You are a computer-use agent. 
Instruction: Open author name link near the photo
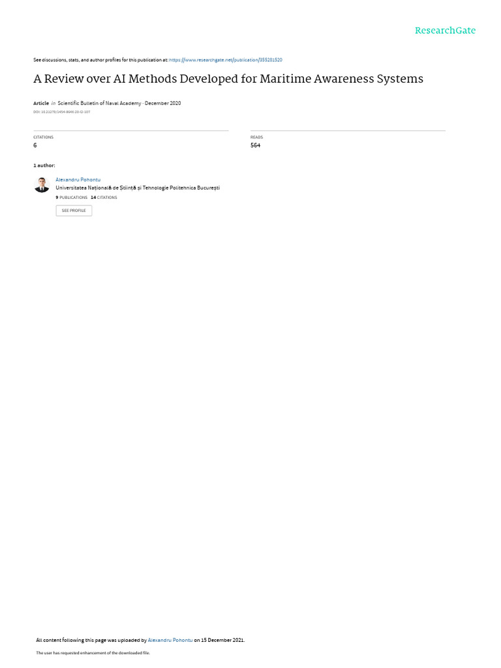click(x=78, y=180)
